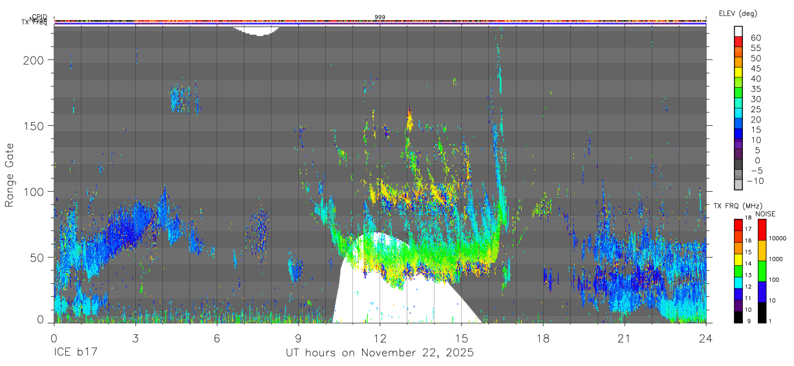This screenshot has width=794, height=366.
Task: Click the 'ELEV (deg)' colorbar title
Action: (738, 14)
